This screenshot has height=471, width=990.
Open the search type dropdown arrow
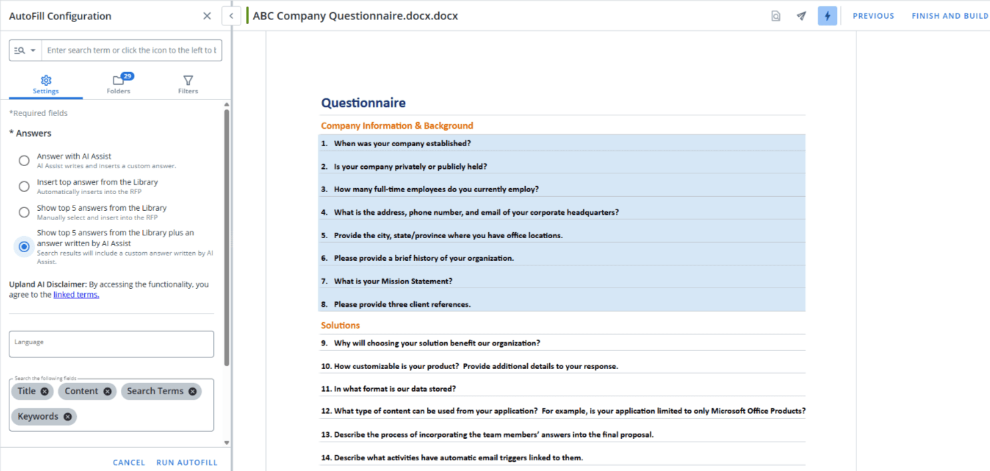[x=32, y=50]
